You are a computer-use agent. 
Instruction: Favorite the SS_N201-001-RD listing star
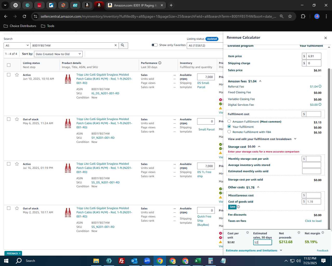coord(17,208)
